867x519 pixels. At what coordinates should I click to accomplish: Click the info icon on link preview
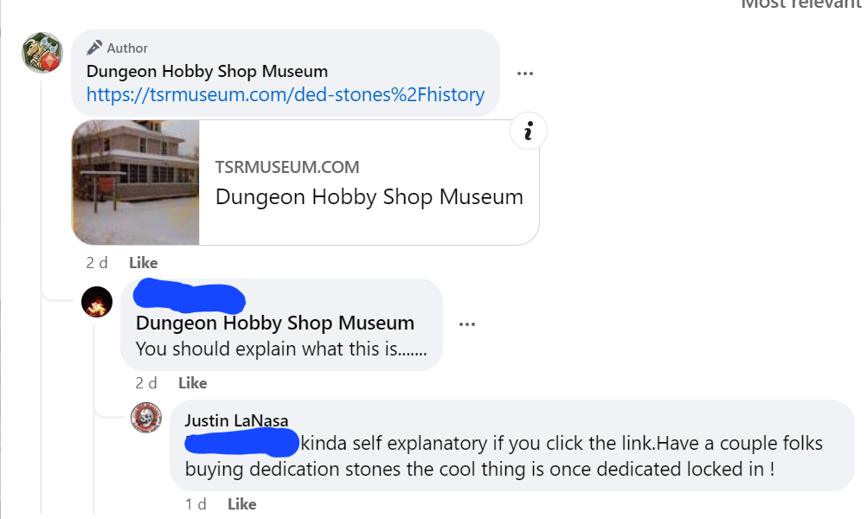tap(528, 132)
